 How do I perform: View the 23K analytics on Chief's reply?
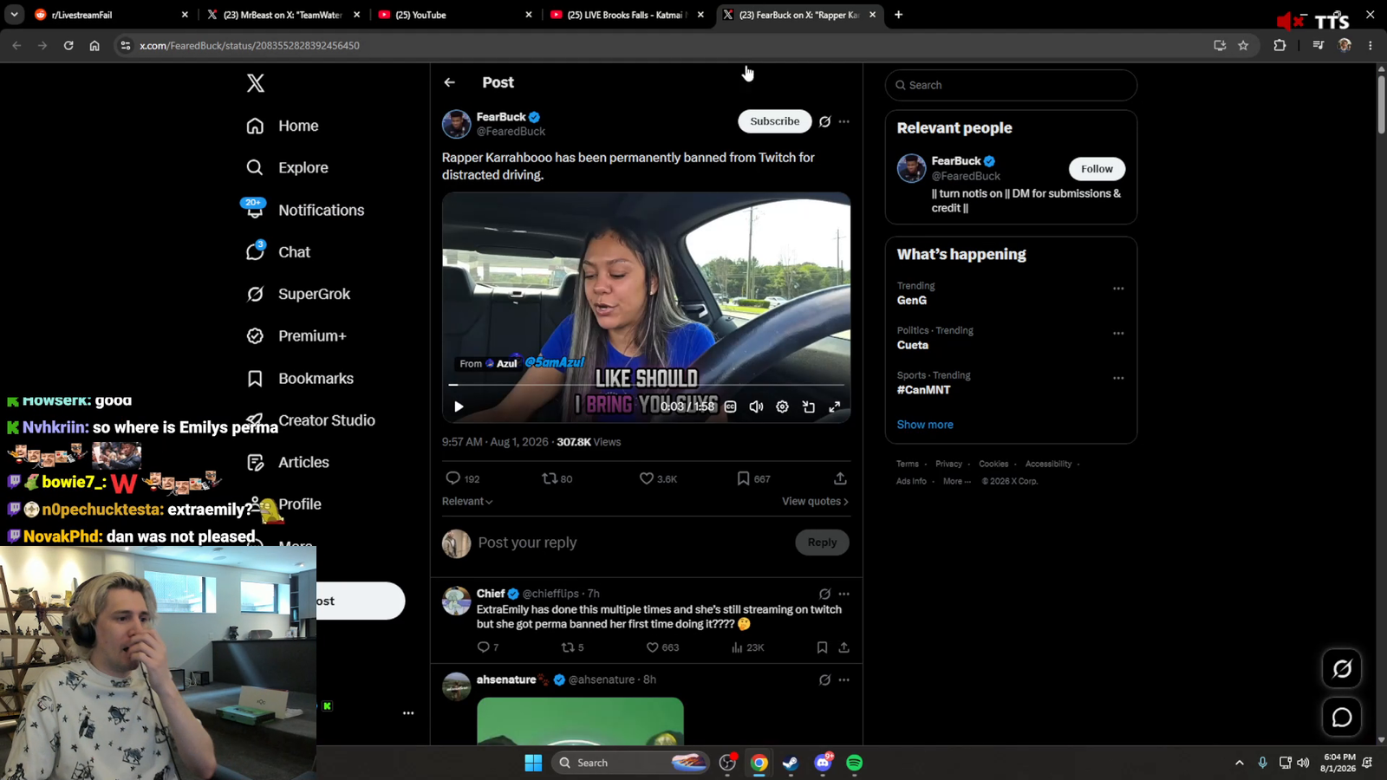click(x=747, y=647)
